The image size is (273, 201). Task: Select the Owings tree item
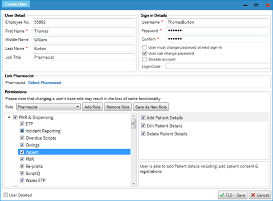click(33, 145)
